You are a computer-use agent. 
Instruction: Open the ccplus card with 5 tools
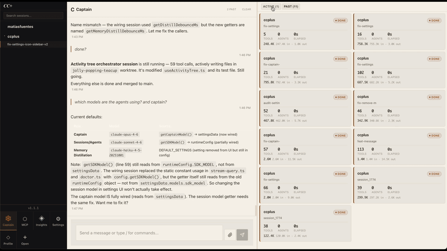tap(305, 31)
